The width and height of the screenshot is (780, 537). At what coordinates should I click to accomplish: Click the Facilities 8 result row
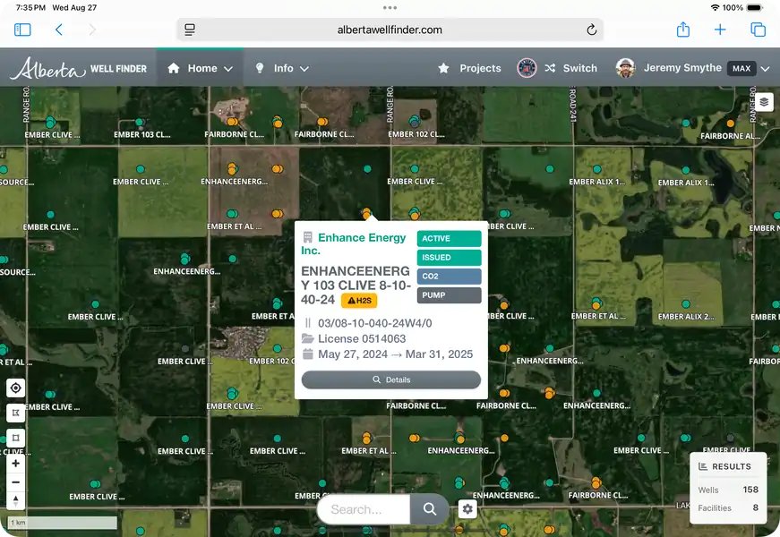tap(728, 507)
